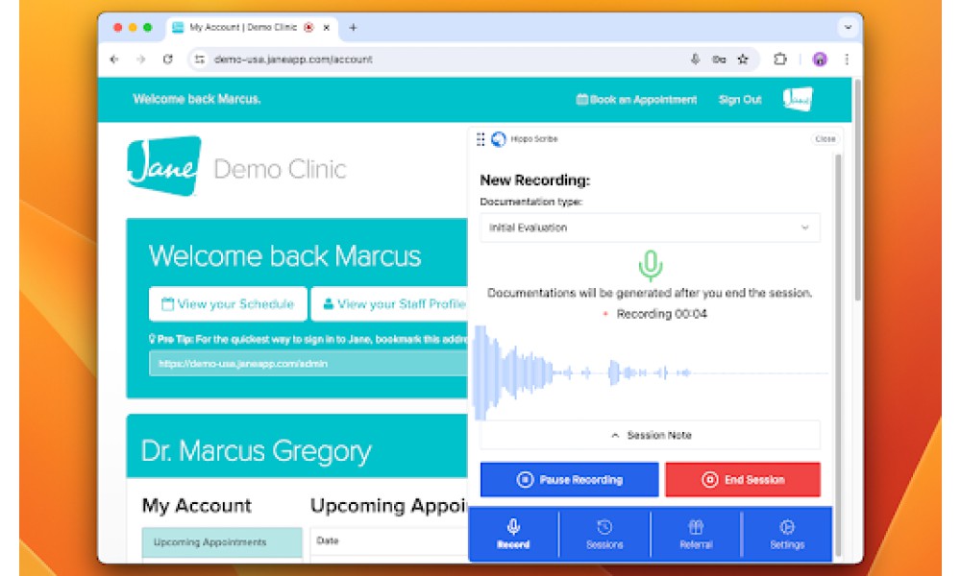961x576 pixels.
Task: Open the Referral tab
Action: [696, 534]
